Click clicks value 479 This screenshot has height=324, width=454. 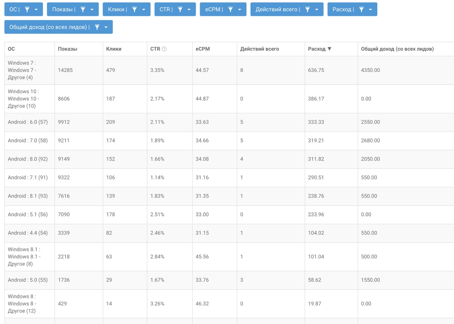click(111, 70)
